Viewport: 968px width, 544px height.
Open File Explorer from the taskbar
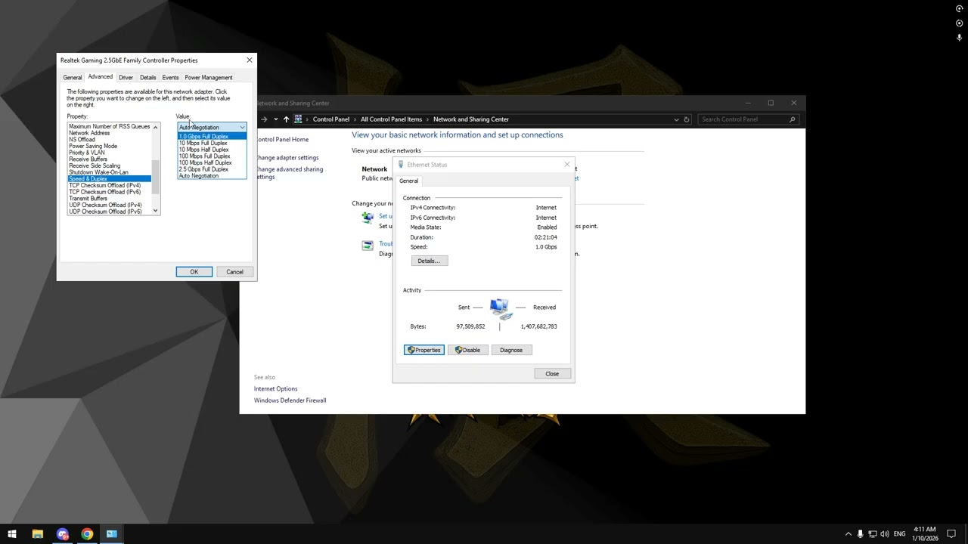[x=37, y=534]
